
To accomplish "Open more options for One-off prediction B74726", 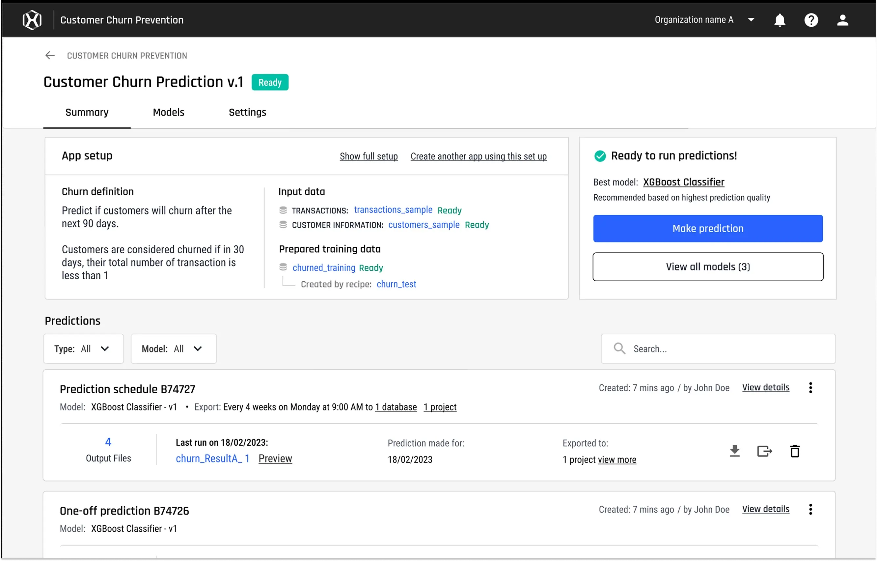I will 811,509.
